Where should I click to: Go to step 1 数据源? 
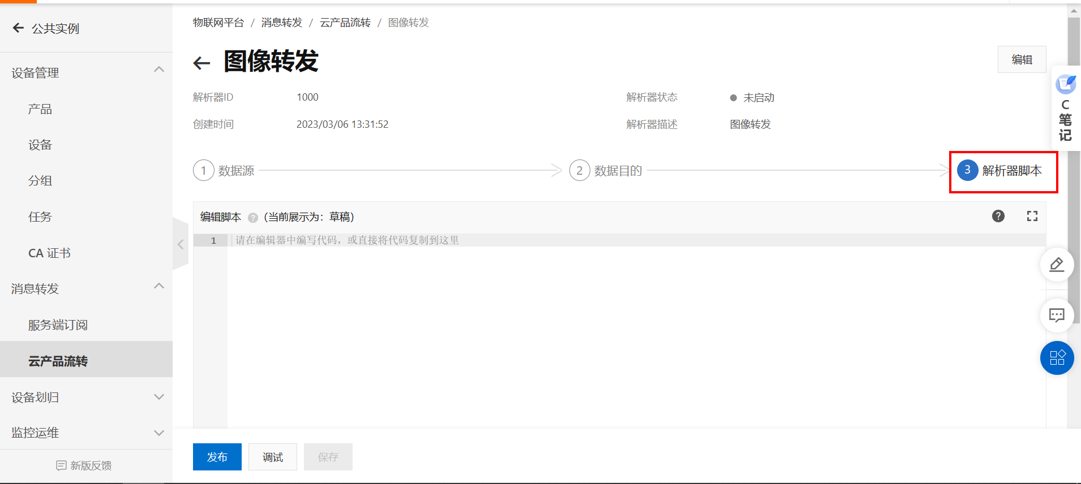pos(224,170)
